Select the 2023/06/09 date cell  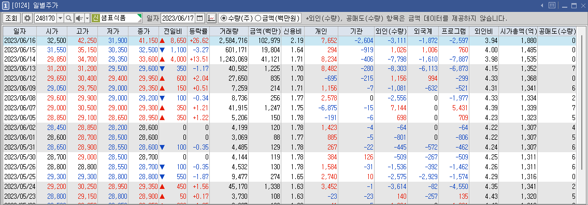click(x=19, y=88)
